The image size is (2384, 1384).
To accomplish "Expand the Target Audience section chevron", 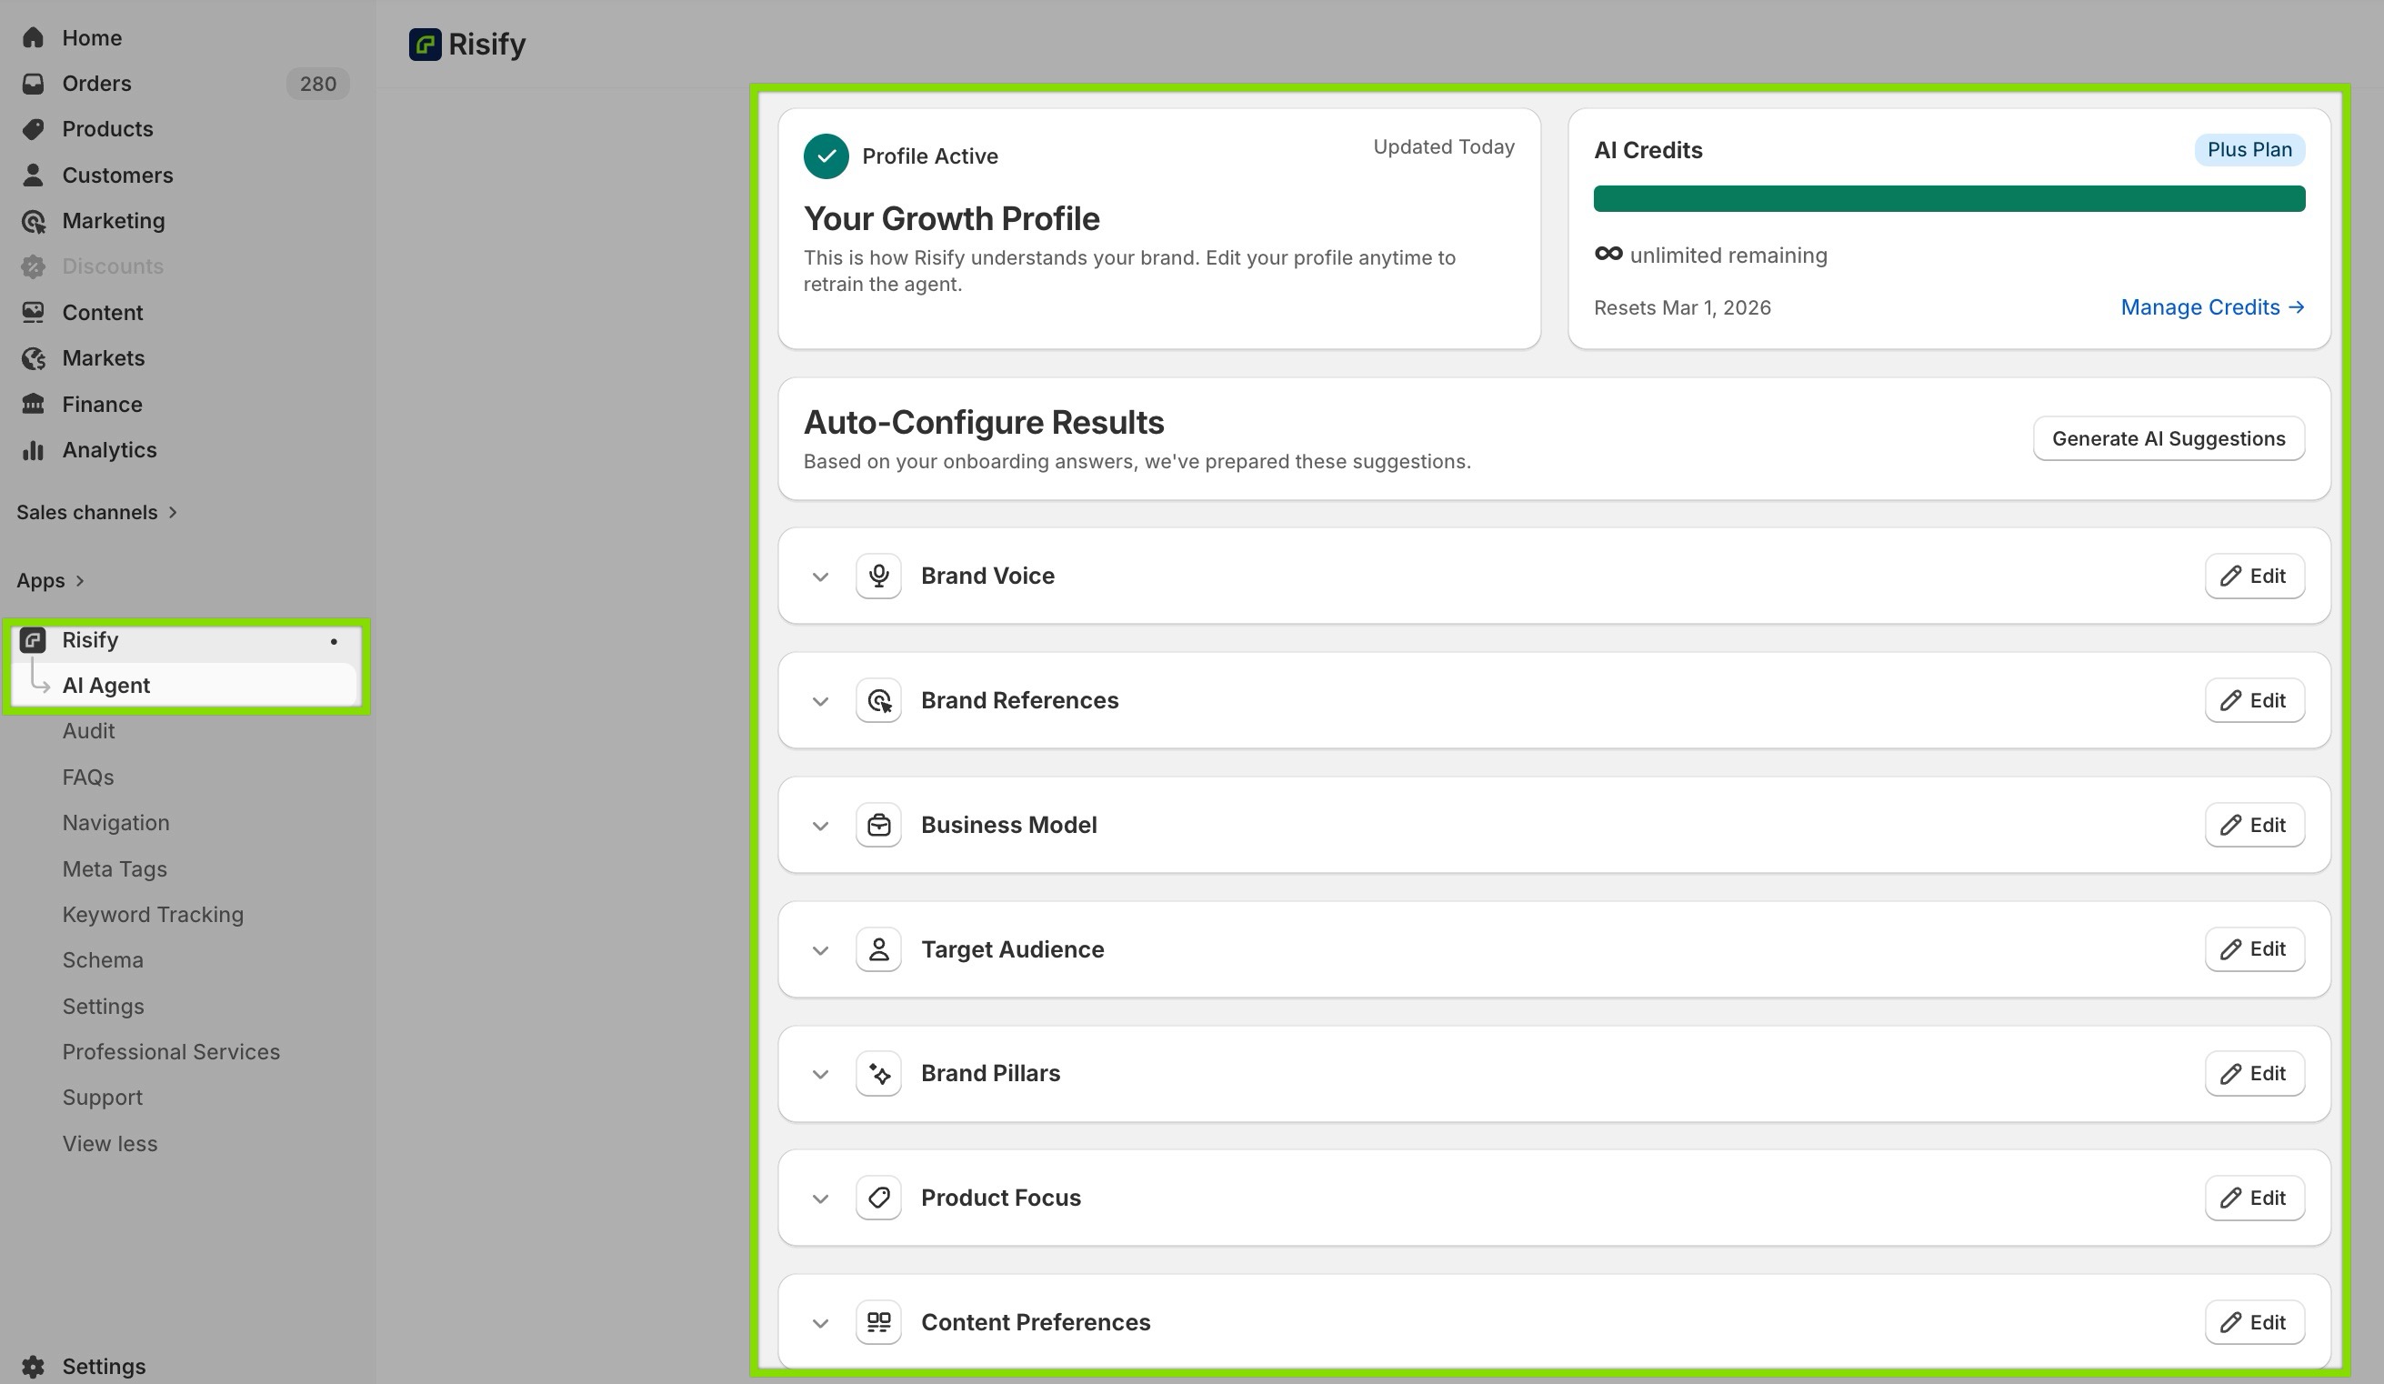I will 820,951.
